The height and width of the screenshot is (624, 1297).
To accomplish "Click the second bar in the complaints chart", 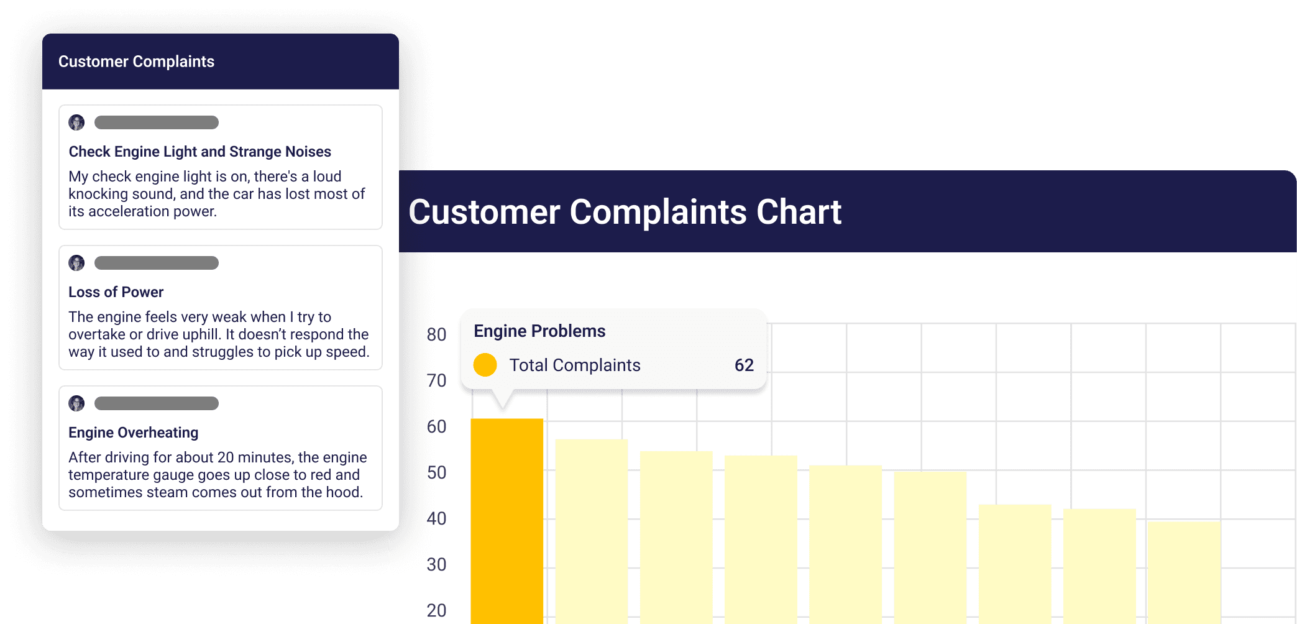I will [591, 528].
